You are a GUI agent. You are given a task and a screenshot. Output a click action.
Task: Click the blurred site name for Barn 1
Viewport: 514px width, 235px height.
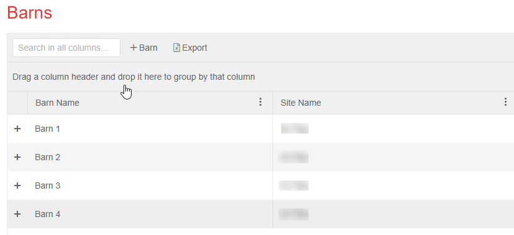point(294,129)
